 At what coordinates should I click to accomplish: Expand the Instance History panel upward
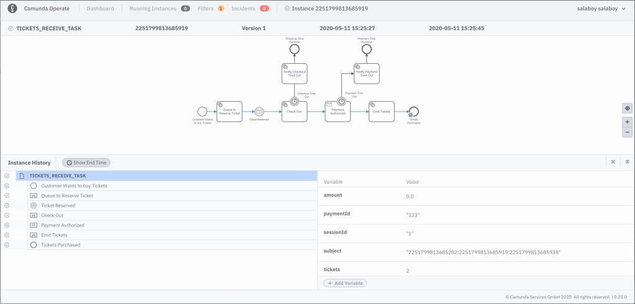[x=627, y=162]
